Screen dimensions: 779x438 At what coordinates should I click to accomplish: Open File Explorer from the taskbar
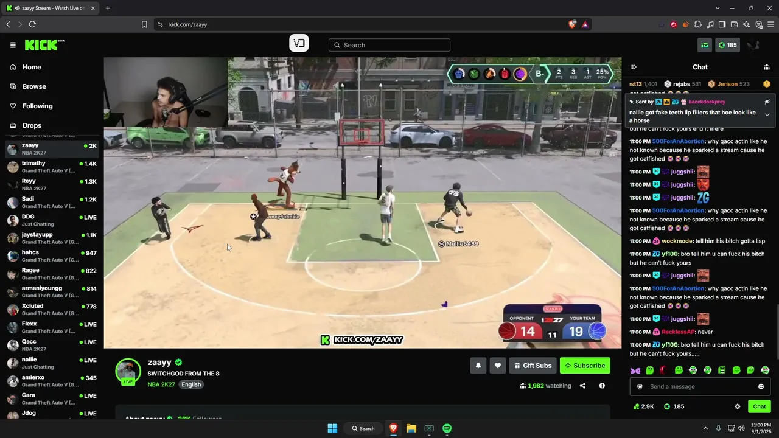tap(411, 428)
